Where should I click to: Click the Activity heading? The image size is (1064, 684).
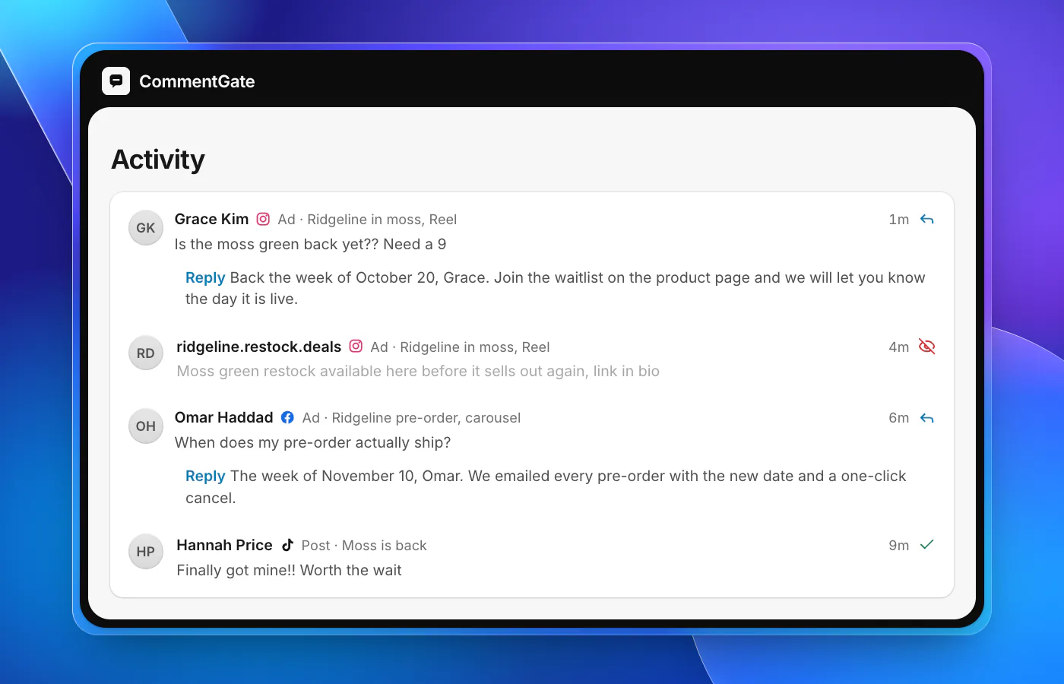pyautogui.click(x=158, y=160)
